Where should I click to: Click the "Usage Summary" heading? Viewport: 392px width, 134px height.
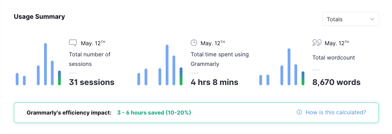pos(39,17)
